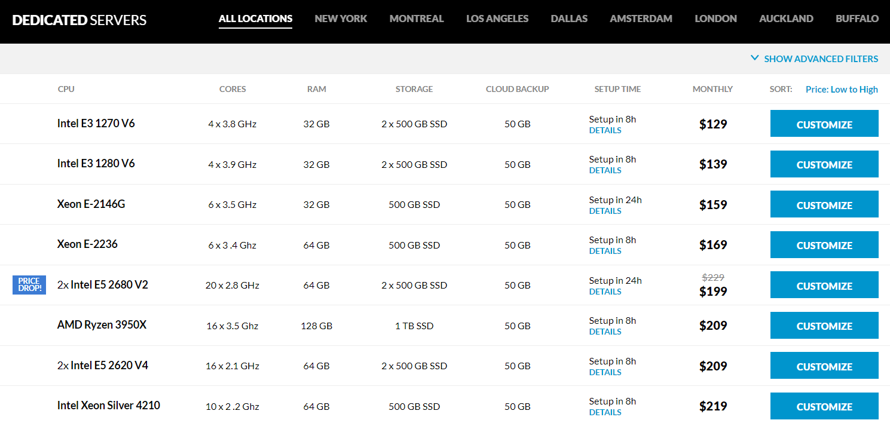Click the 4 x 3.8 GHz cores value
Screen dimensions: 890x423
point(233,124)
